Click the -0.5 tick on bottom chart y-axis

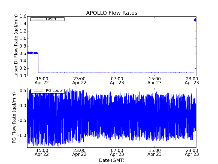[22, 121]
